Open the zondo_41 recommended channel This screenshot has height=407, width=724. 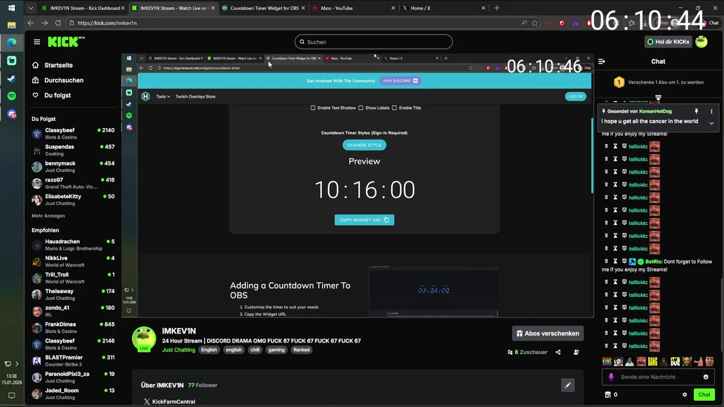(x=73, y=311)
